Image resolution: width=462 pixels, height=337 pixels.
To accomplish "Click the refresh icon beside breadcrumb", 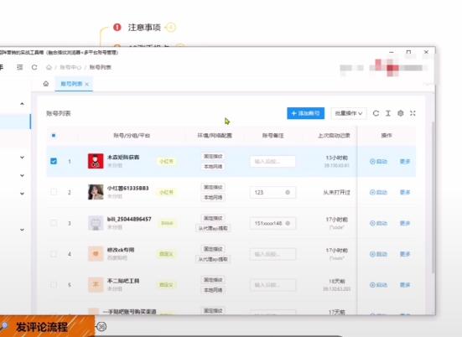I will point(34,67).
